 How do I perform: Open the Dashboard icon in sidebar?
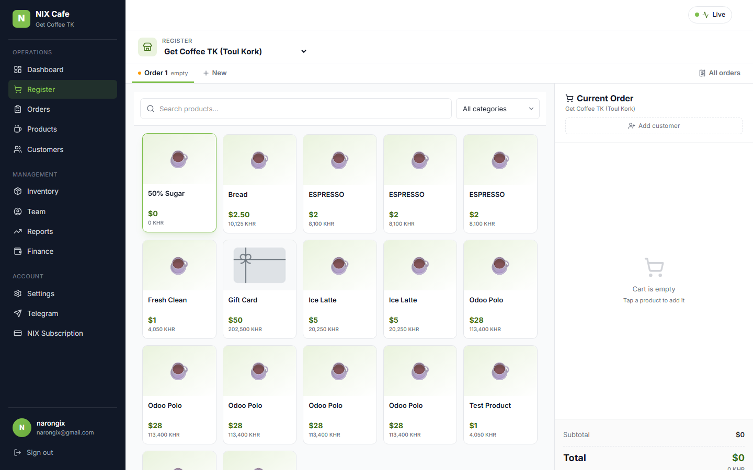[x=18, y=69]
